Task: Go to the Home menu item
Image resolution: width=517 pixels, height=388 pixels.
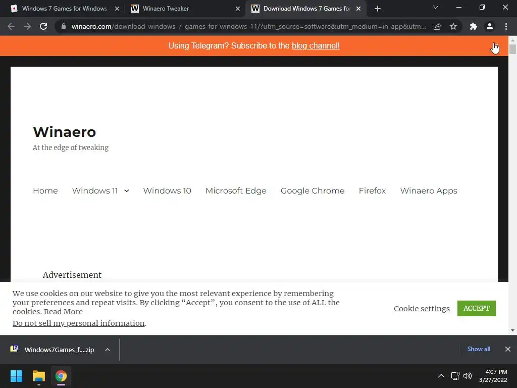Action: [45, 190]
